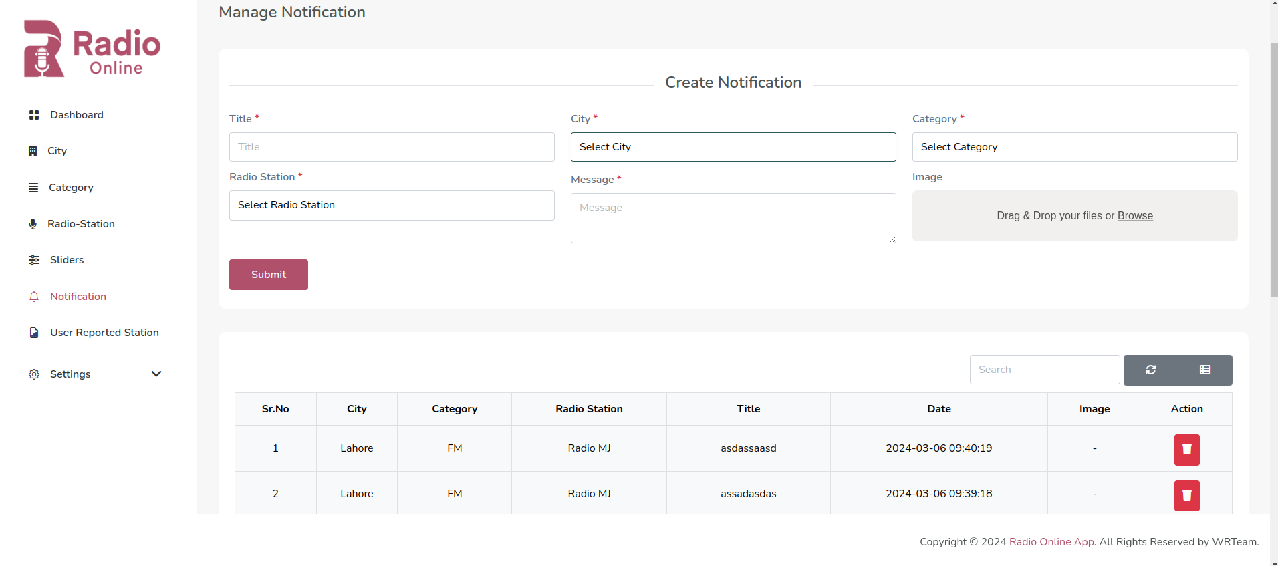Expand the Settings chevron
Screen dimensions: 1278x566
156,374
